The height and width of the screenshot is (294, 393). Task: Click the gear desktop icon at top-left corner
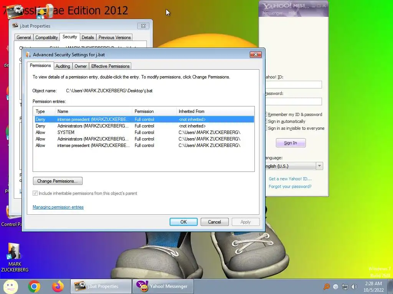tap(15, 11)
